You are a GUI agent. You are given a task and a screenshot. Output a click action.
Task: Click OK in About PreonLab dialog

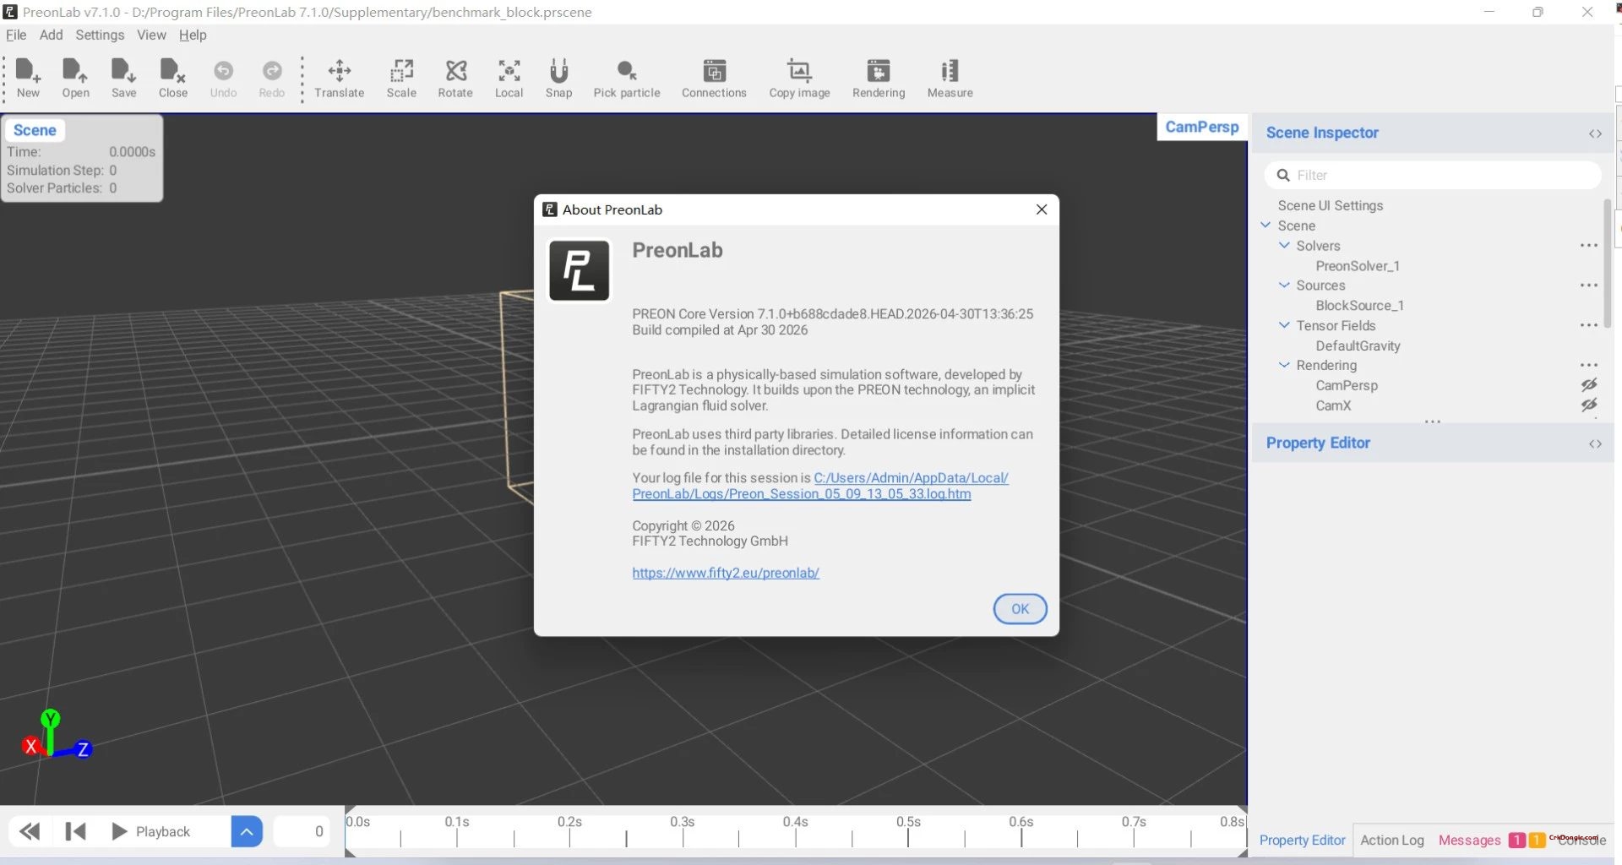pos(1020,609)
